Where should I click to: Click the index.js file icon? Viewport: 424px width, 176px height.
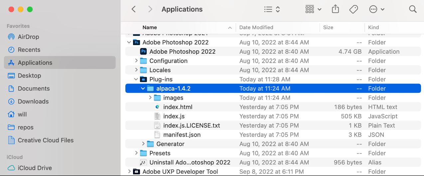(157, 116)
